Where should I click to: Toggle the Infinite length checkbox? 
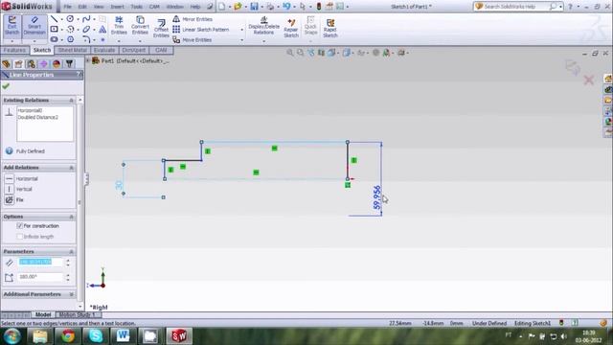(x=19, y=237)
